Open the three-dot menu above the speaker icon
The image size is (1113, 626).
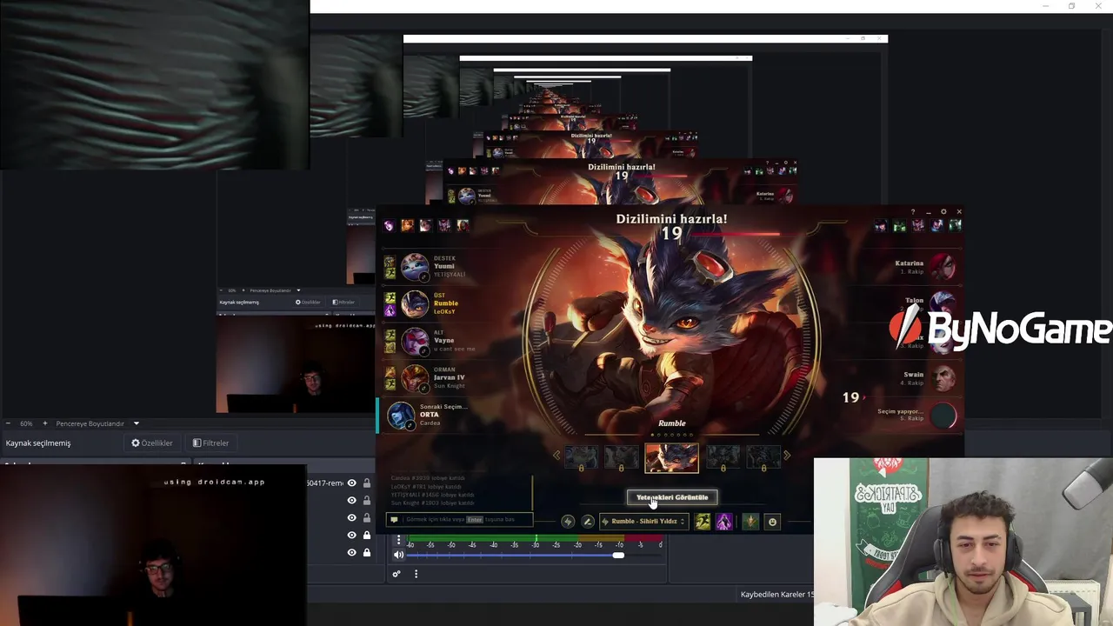coord(398,541)
